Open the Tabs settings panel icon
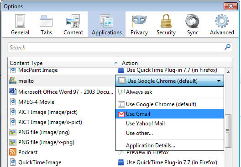This screenshot has width=241, height=167. point(46,21)
